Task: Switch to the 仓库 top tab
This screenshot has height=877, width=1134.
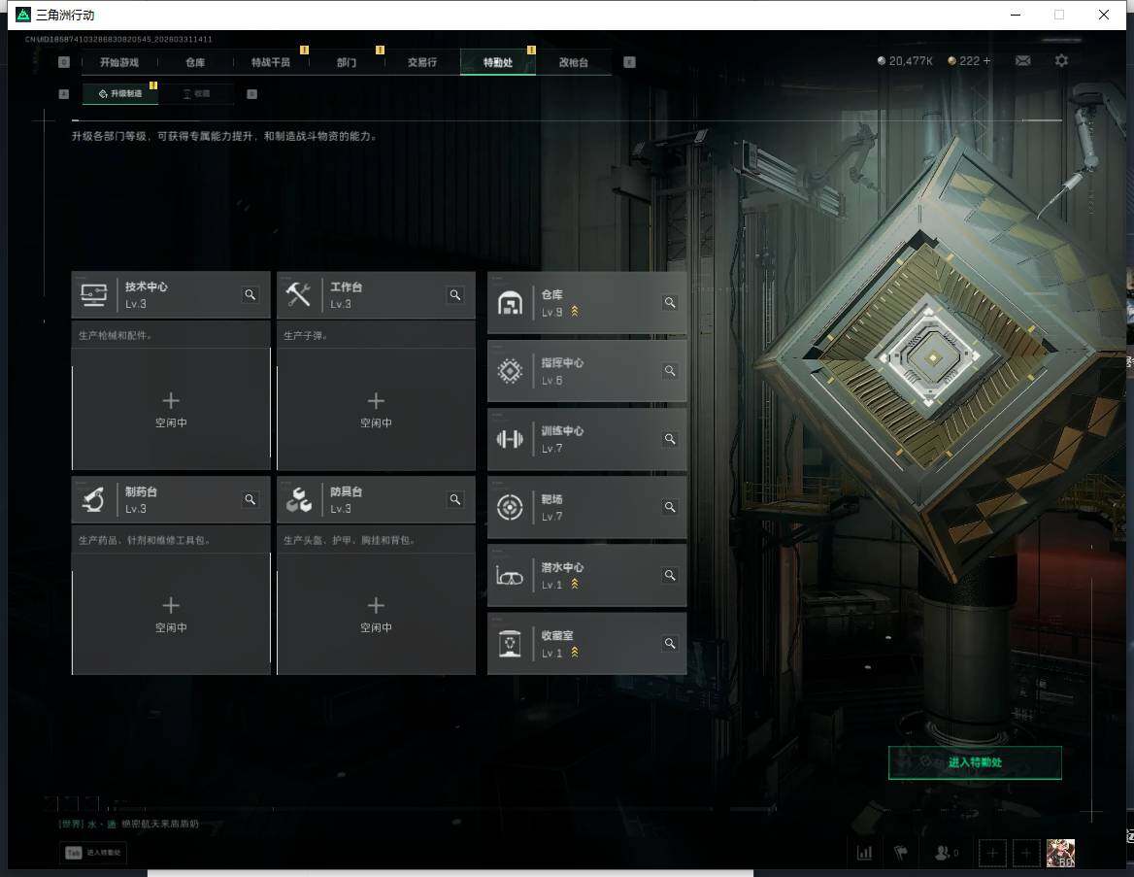Action: (x=195, y=62)
